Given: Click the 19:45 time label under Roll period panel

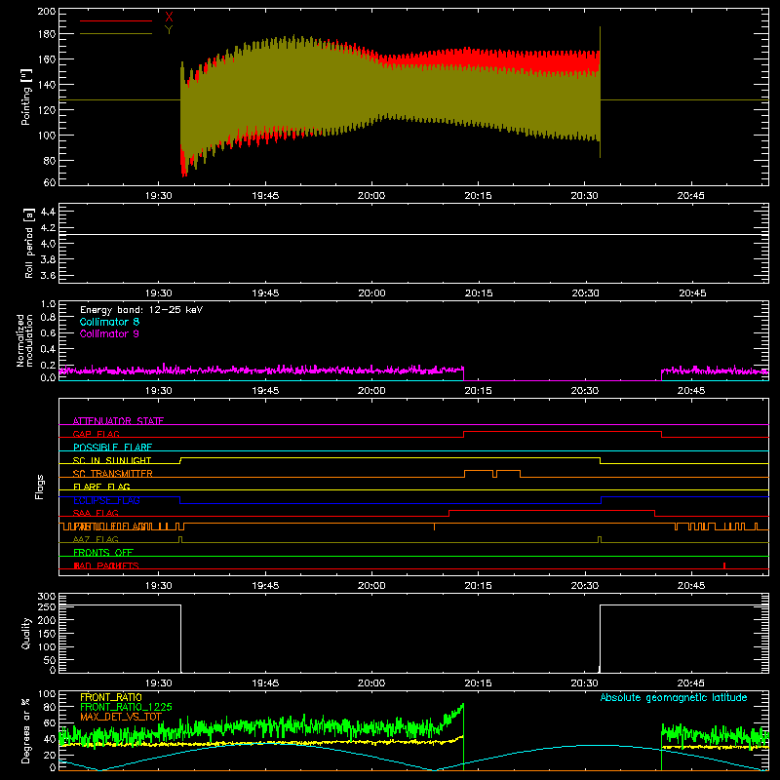Looking at the screenshot, I should [x=265, y=293].
